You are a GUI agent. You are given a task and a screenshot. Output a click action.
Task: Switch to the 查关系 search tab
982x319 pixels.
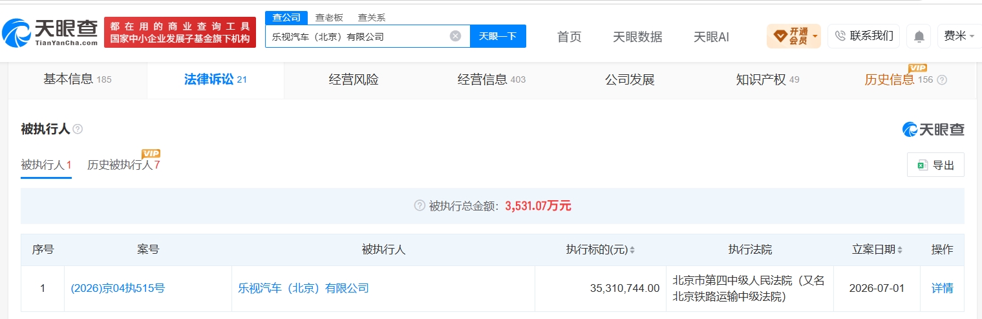(372, 17)
